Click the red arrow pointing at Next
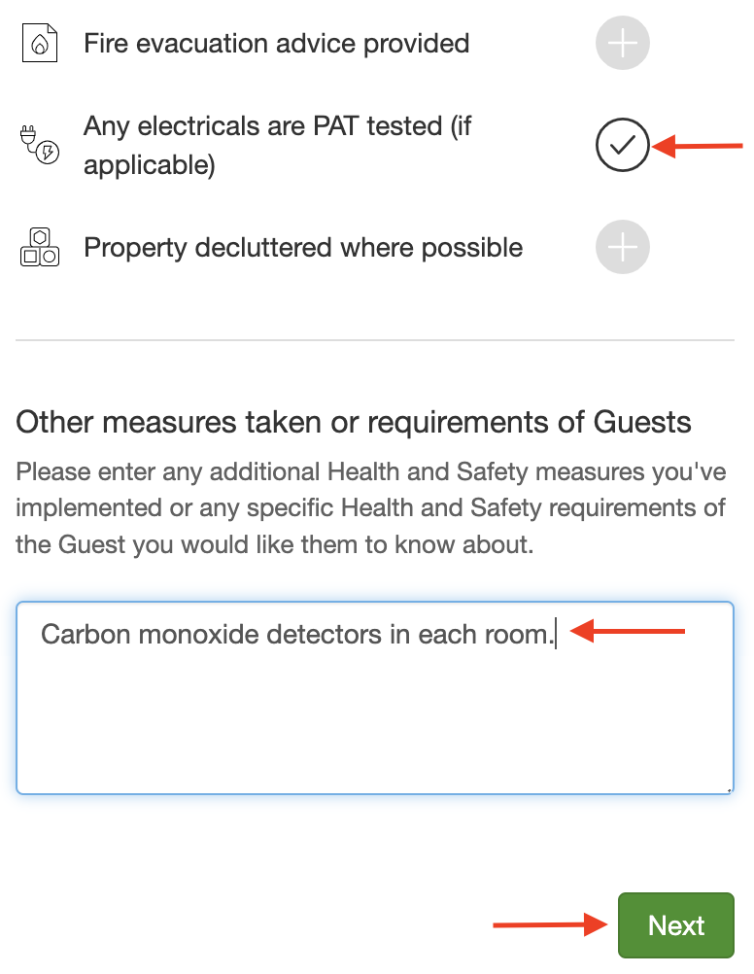The height and width of the screenshot is (974, 754). pos(550,924)
